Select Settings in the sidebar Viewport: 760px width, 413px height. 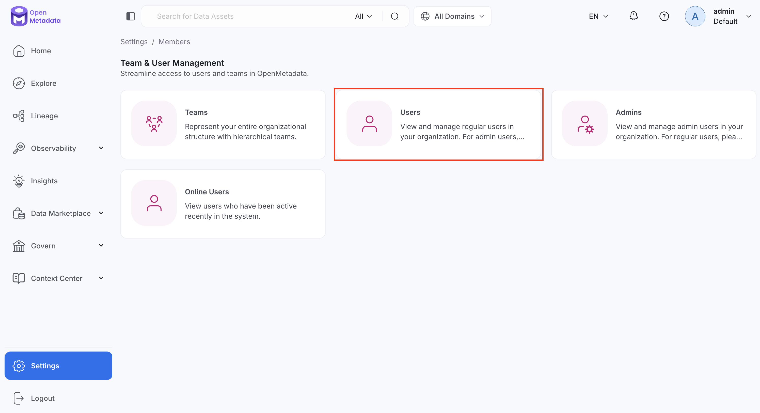click(x=58, y=366)
